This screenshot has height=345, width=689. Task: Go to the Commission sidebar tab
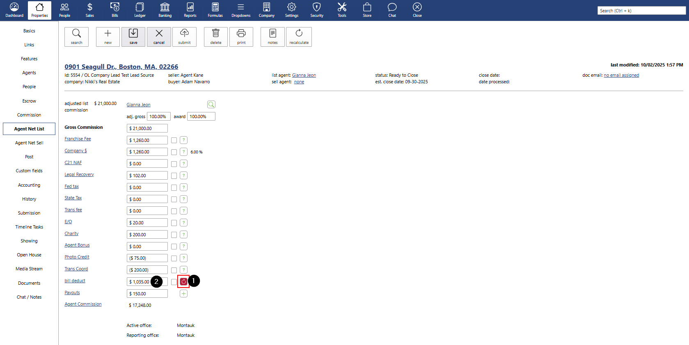coord(29,115)
